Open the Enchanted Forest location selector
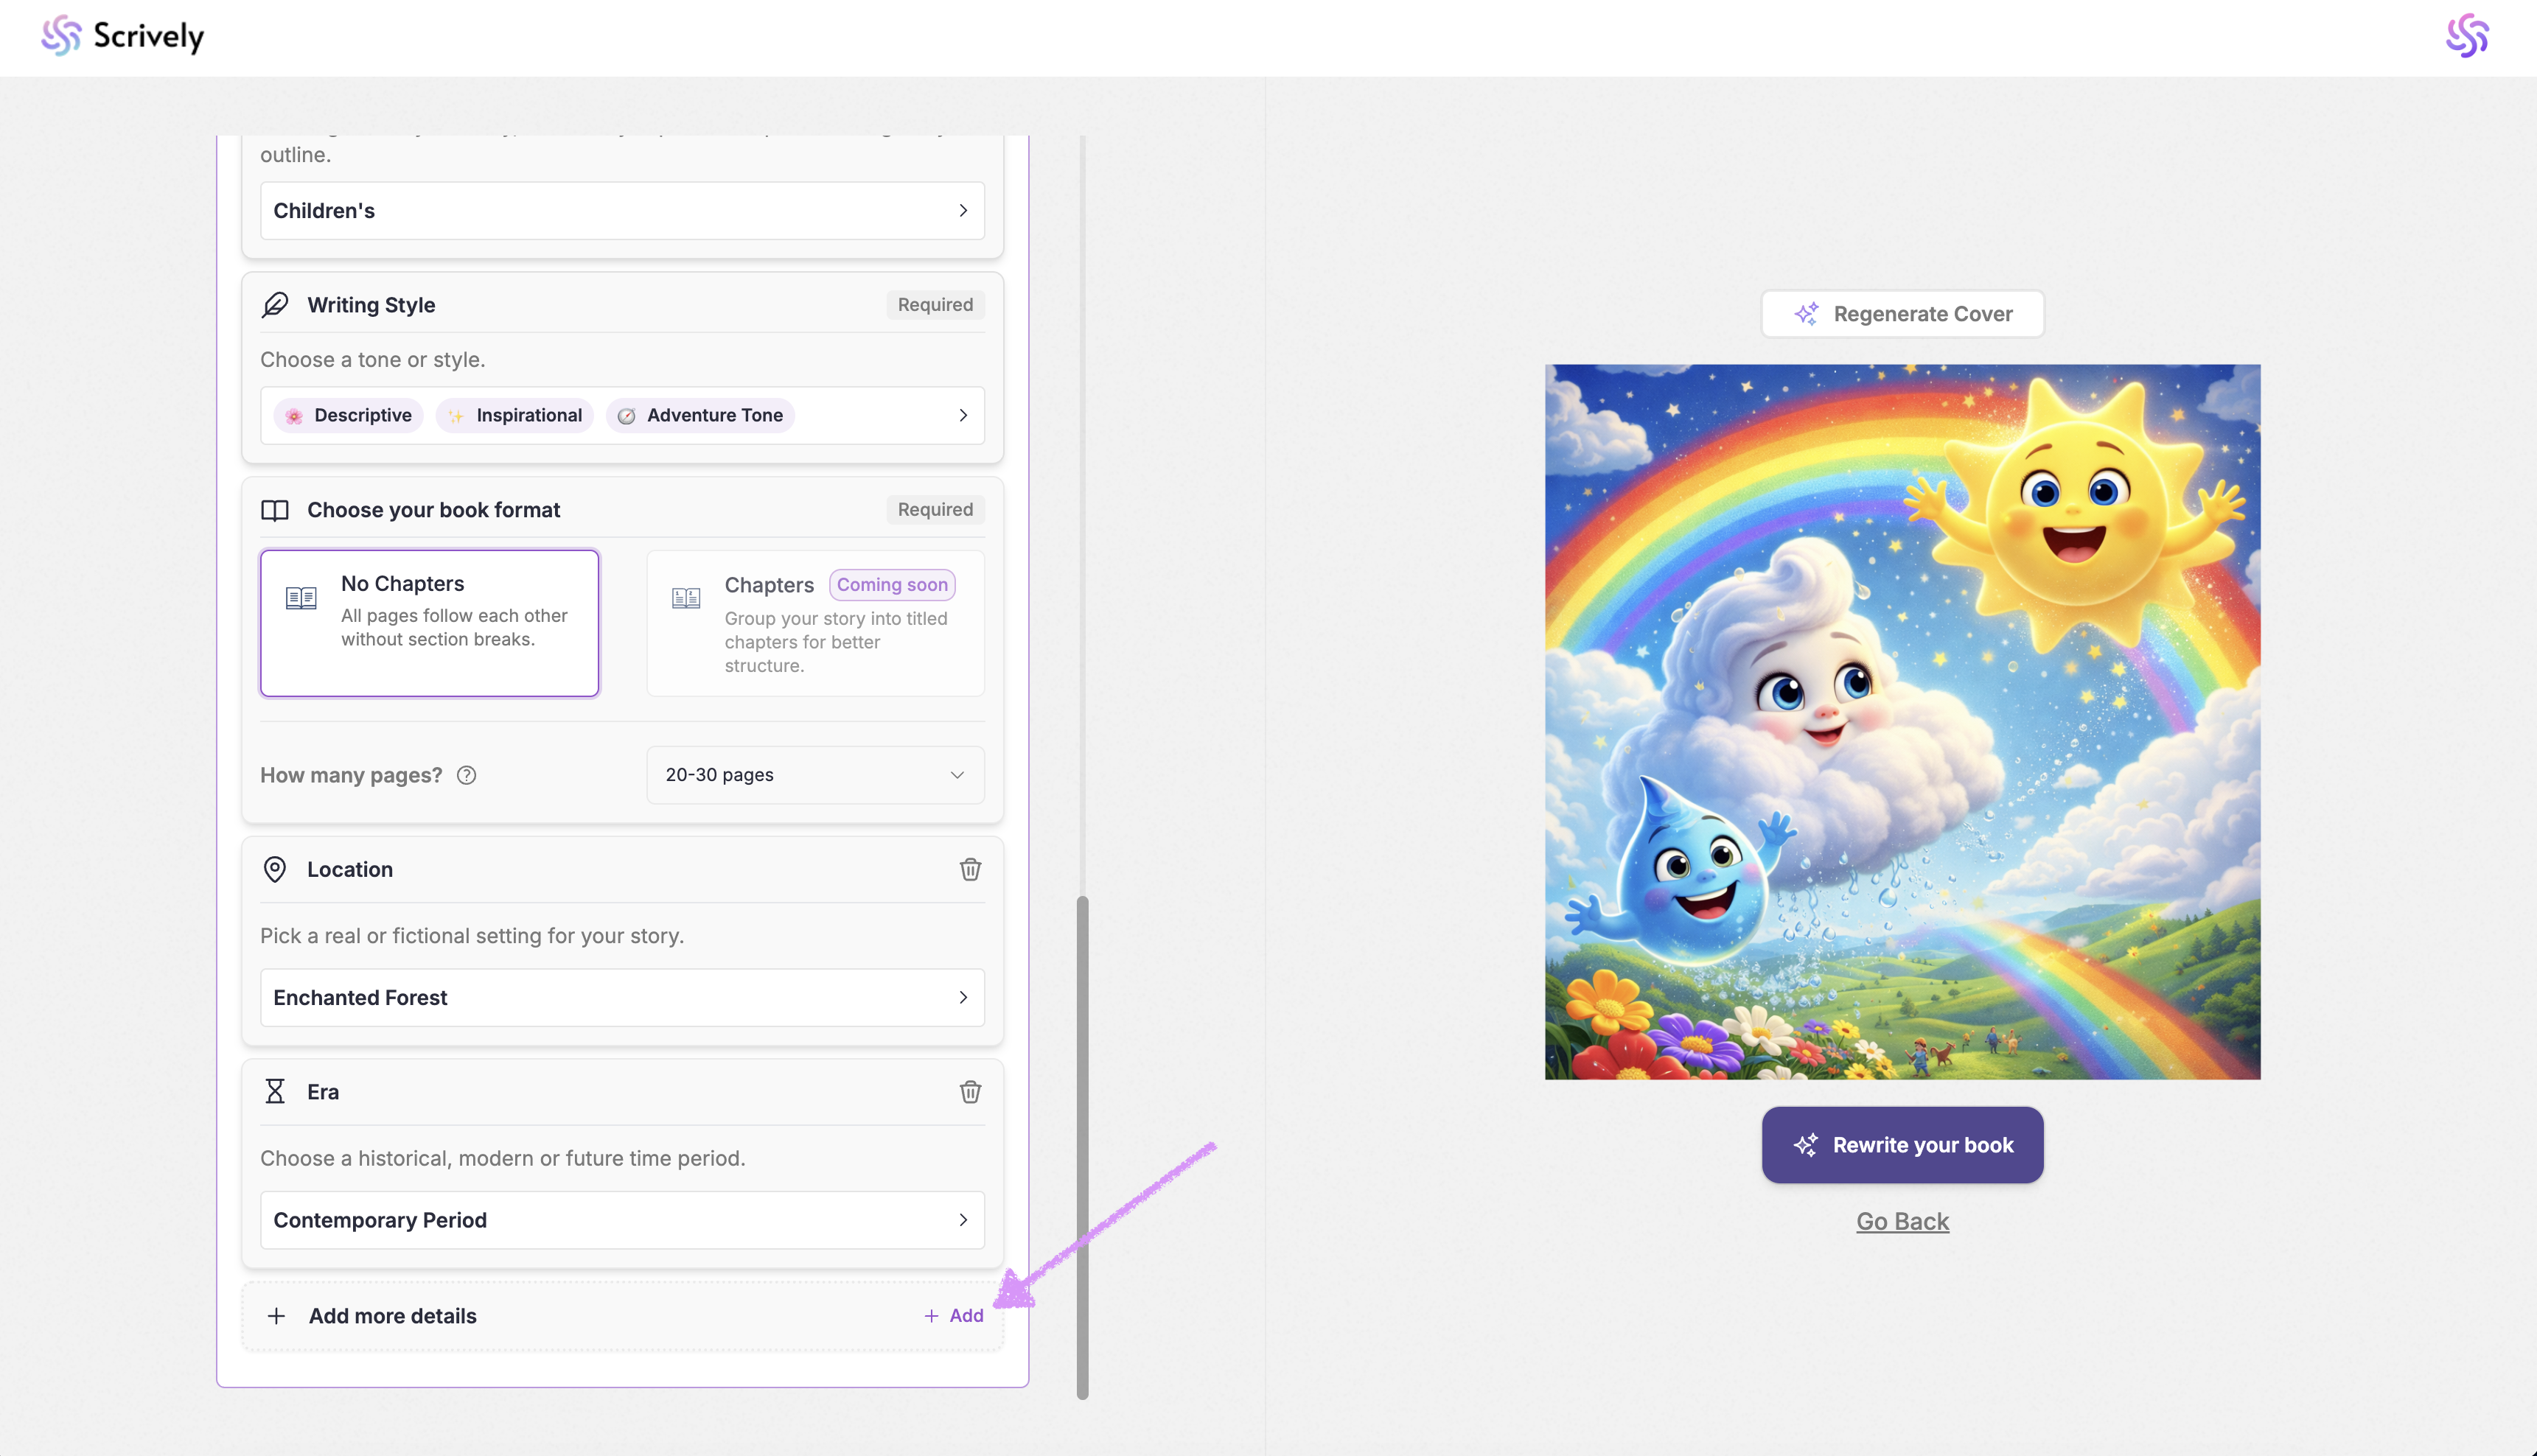The width and height of the screenshot is (2537, 1456). 622,997
